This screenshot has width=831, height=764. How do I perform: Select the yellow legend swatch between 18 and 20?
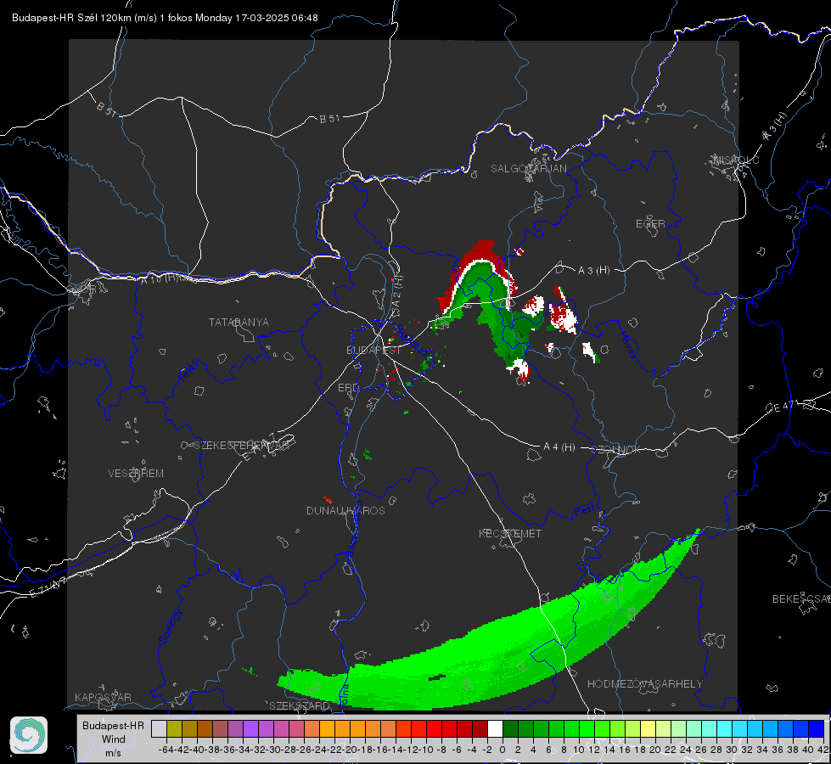coord(649,728)
